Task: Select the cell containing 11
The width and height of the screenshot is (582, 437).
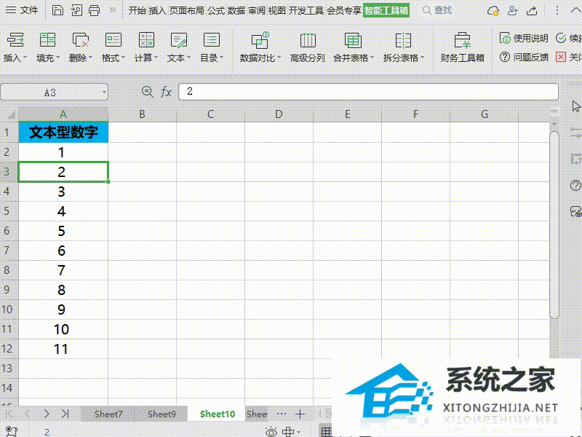Action: [63, 349]
